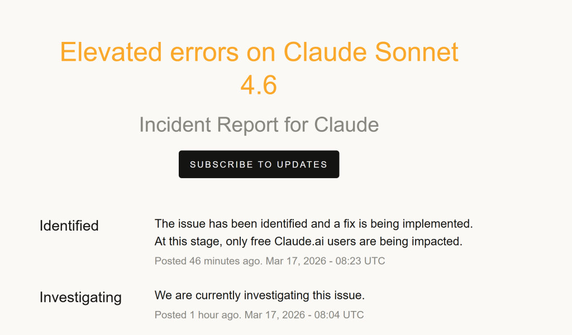Click the "At this stage" sentence start

(x=186, y=242)
